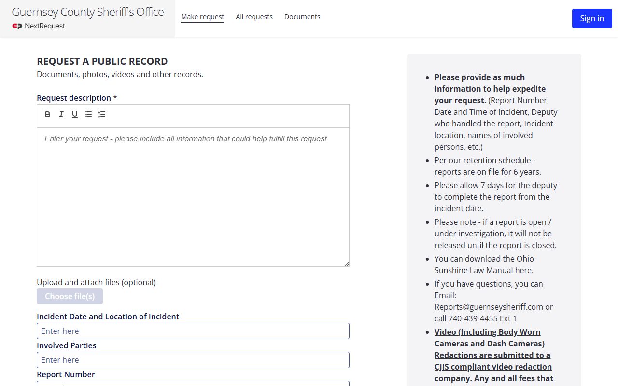The width and height of the screenshot is (618, 386).
Task: Click the Video redaction fees notice text
Action: [x=494, y=357]
